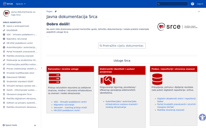Viewport: 206px width, 128px height.
Task: Open Izjava o pristupačnosti shortcut
Action: [x=18, y=26]
